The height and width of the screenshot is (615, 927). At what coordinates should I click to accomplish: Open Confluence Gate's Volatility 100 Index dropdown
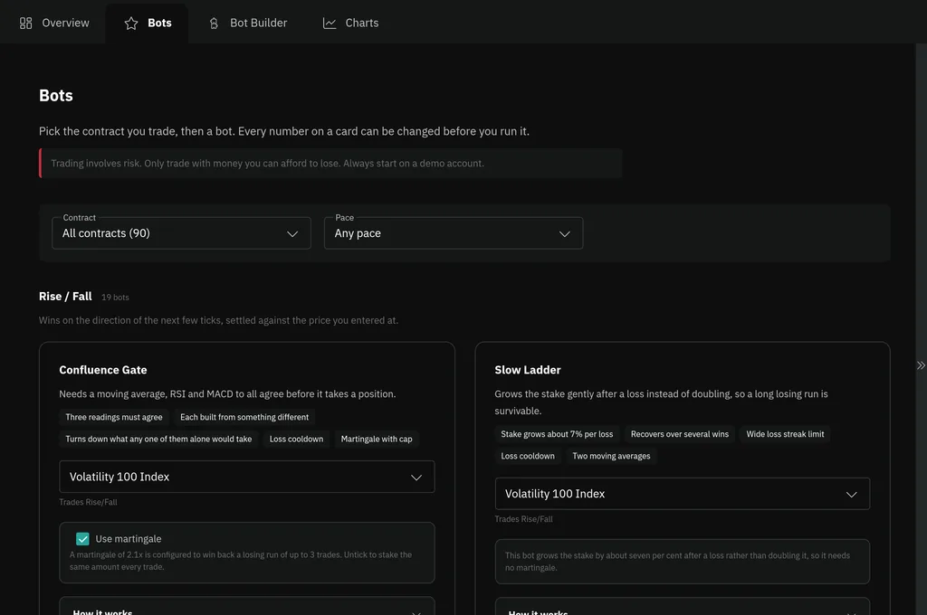[247, 477]
